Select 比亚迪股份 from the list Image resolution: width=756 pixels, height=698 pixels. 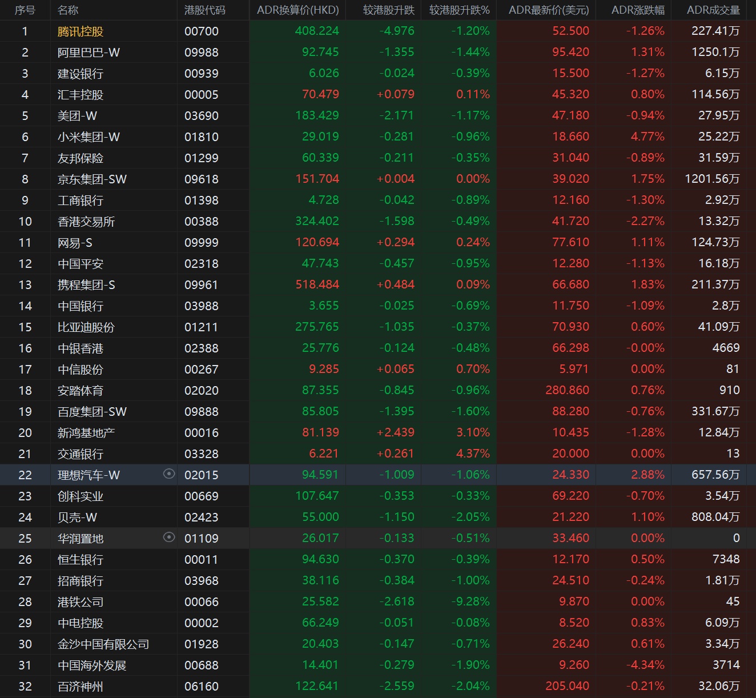point(86,327)
